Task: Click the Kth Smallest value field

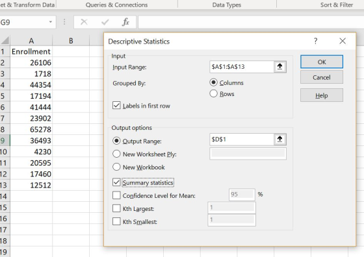Action: (x=231, y=220)
